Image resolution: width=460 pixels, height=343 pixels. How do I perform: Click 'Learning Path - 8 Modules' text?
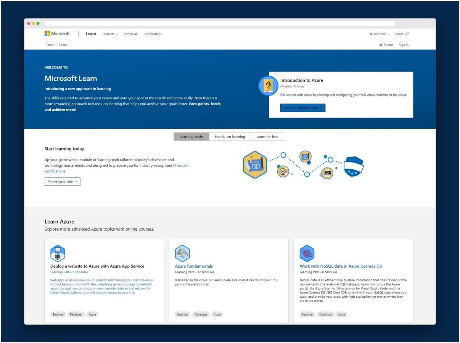(318, 272)
